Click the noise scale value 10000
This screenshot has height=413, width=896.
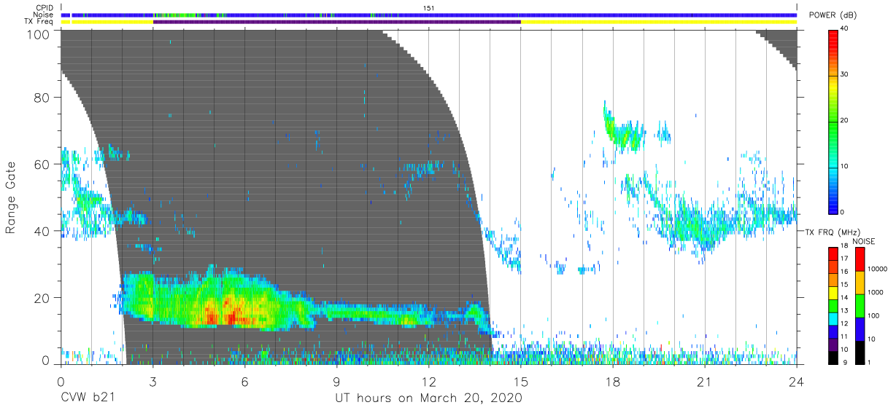tap(878, 269)
